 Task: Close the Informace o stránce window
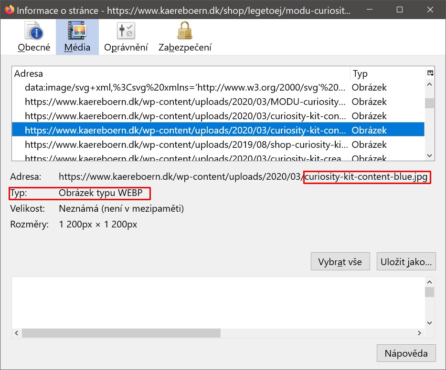click(430, 10)
